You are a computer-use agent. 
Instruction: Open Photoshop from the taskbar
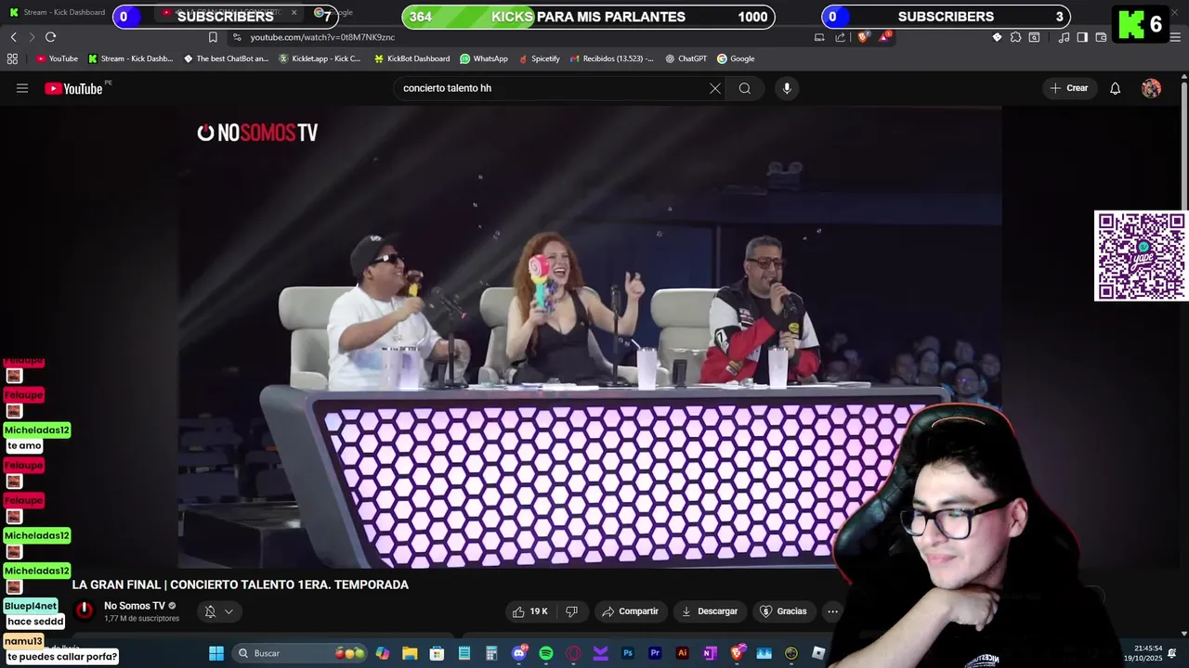point(628,653)
